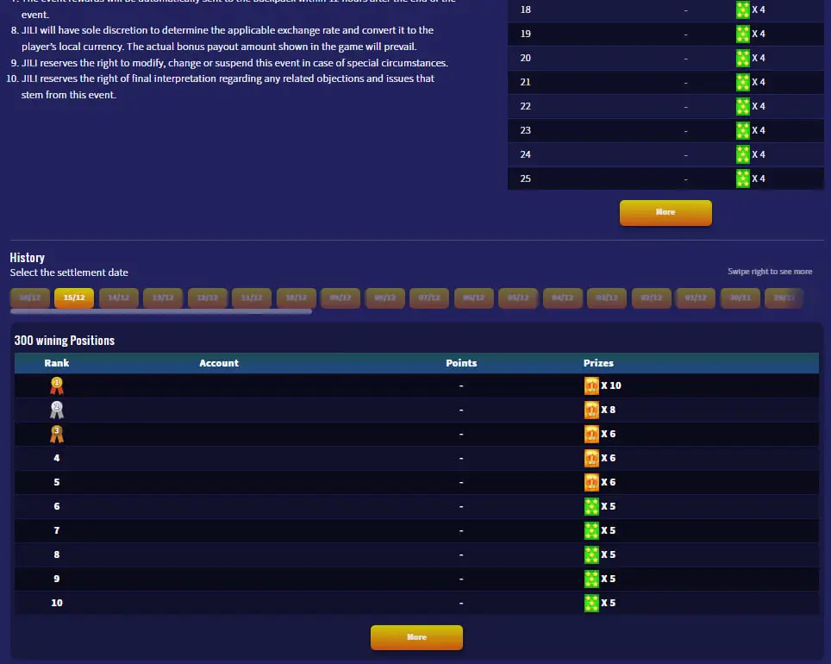The height and width of the screenshot is (664, 831).
Task: Switch to the 14/12 settlement date
Action: click(119, 298)
